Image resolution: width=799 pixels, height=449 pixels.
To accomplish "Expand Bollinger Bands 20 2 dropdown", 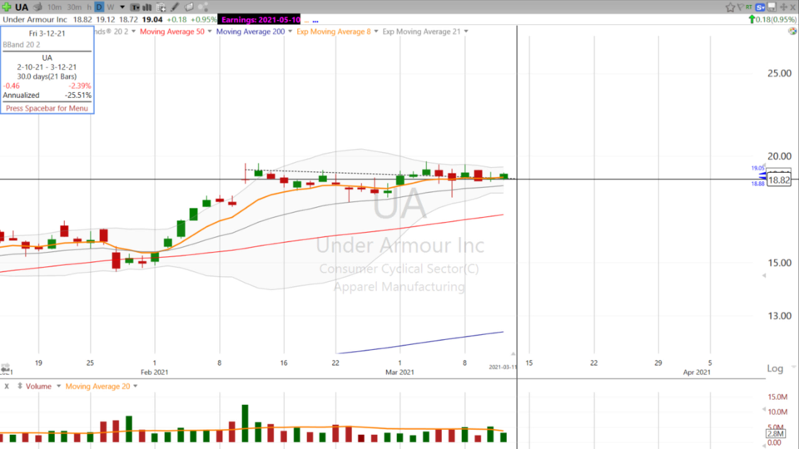I will point(133,32).
